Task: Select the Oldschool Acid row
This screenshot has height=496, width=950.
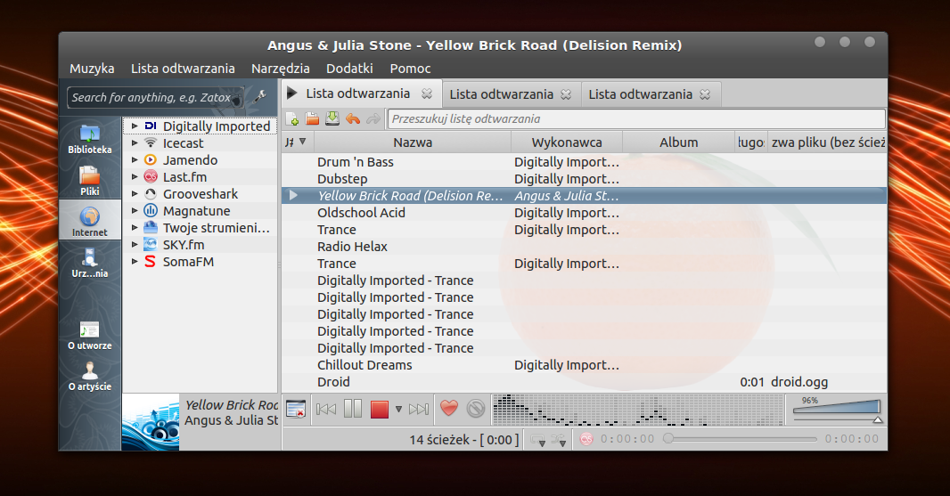Action: 584,213
